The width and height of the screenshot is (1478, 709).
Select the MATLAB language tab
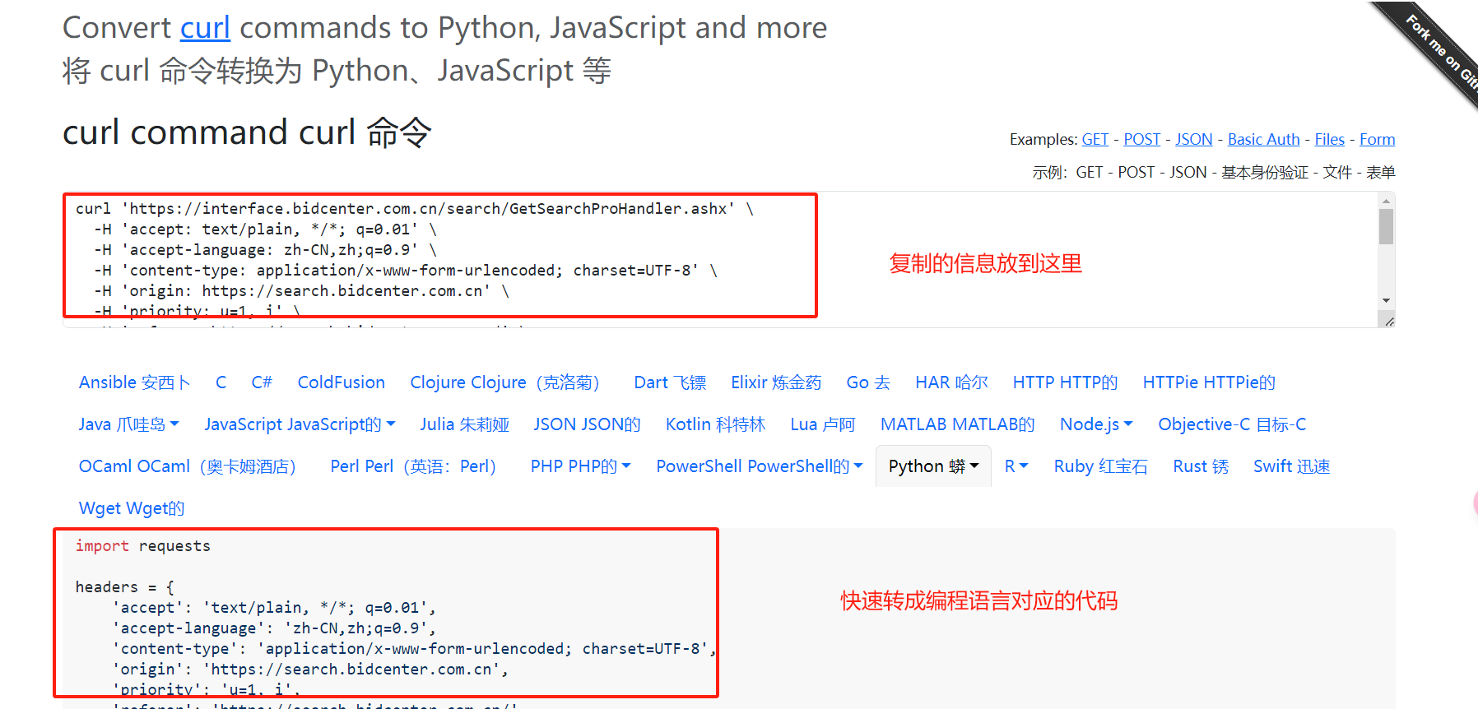click(x=957, y=424)
